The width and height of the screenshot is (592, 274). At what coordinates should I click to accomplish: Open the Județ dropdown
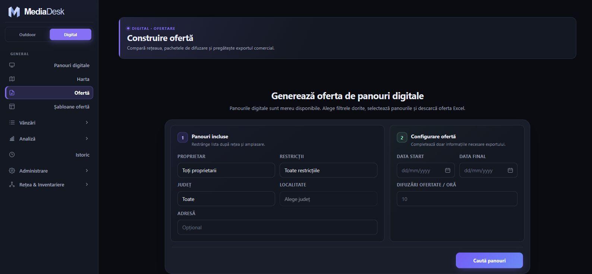point(226,199)
